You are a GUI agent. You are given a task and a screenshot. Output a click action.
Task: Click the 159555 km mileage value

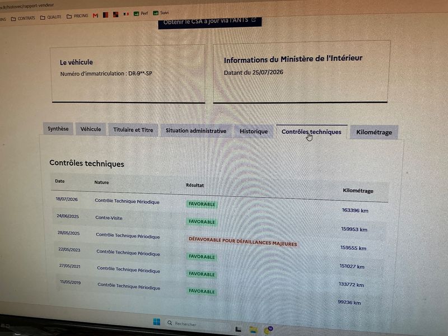pos(353,248)
